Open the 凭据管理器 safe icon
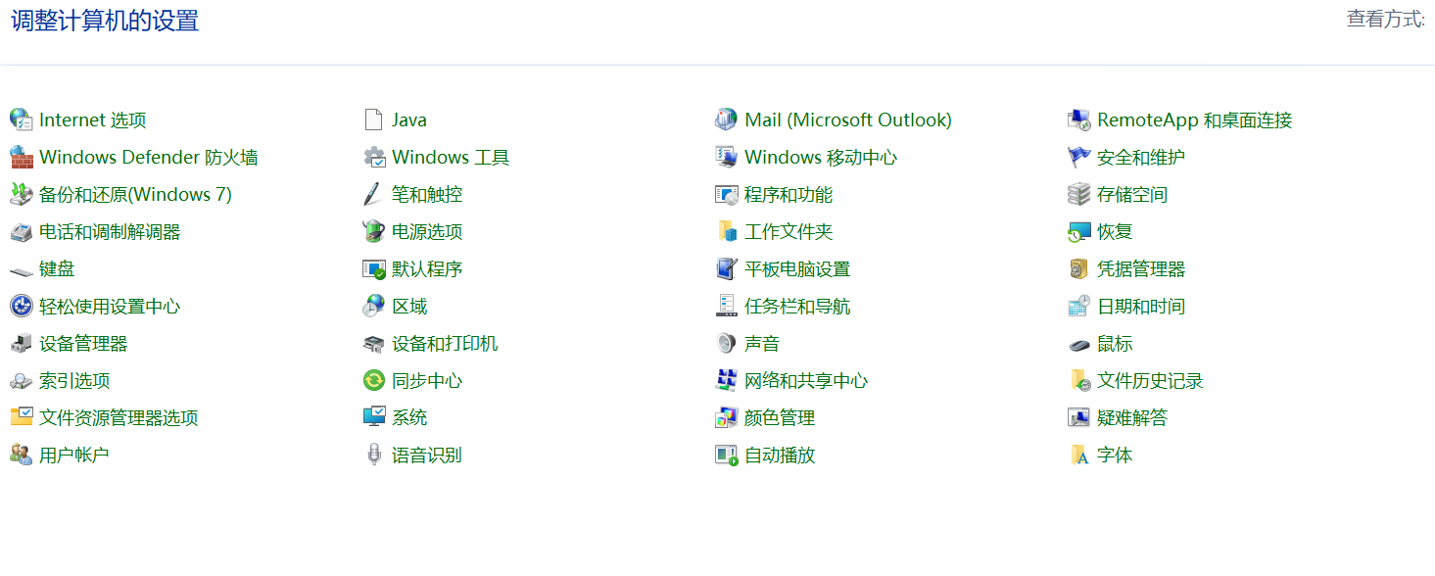This screenshot has height=576, width=1435. coord(1079,268)
